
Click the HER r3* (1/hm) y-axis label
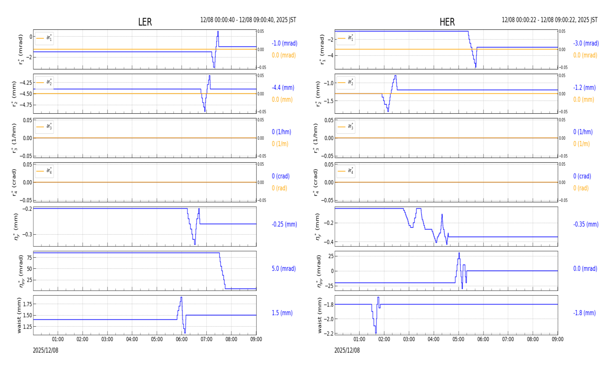point(316,138)
